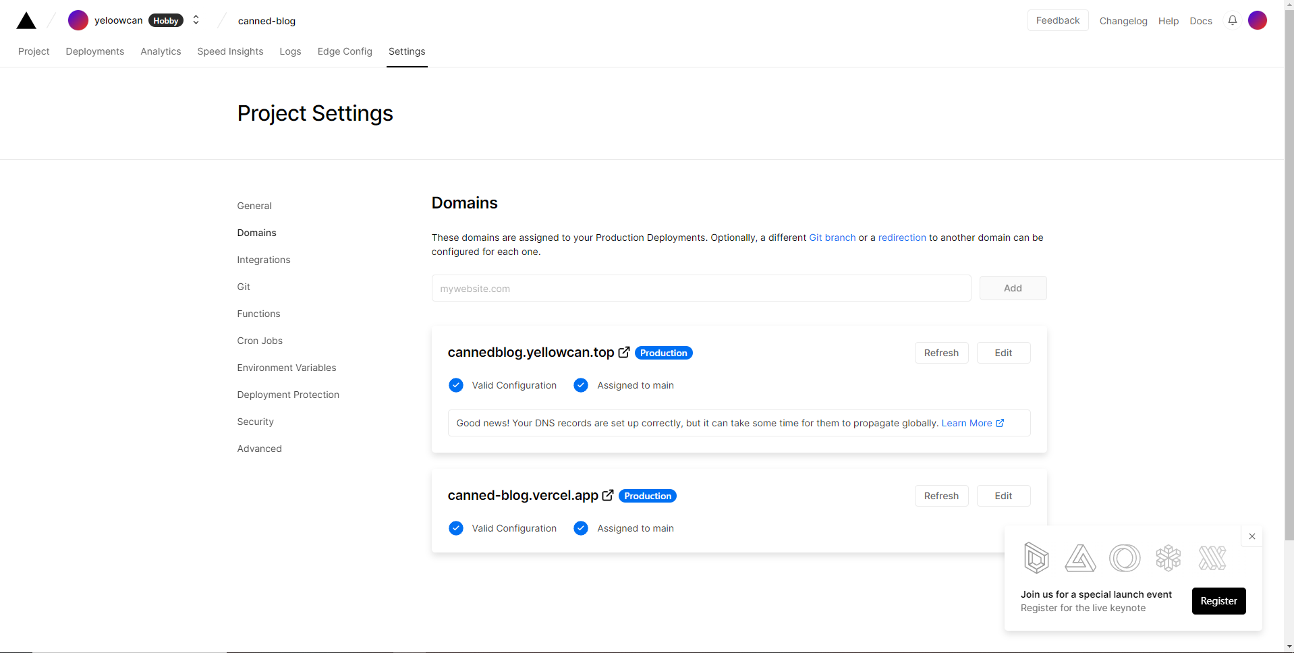Click the canned-blog project breadcrumb

coord(266,21)
